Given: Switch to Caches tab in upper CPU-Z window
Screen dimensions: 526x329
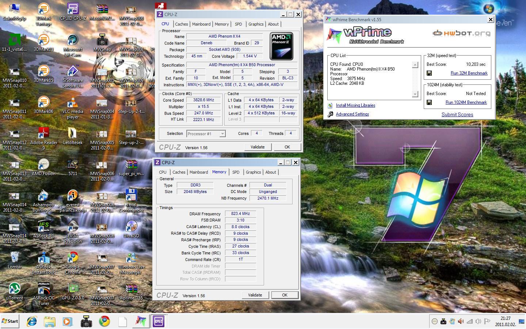Looking at the screenshot, I should tap(181, 24).
